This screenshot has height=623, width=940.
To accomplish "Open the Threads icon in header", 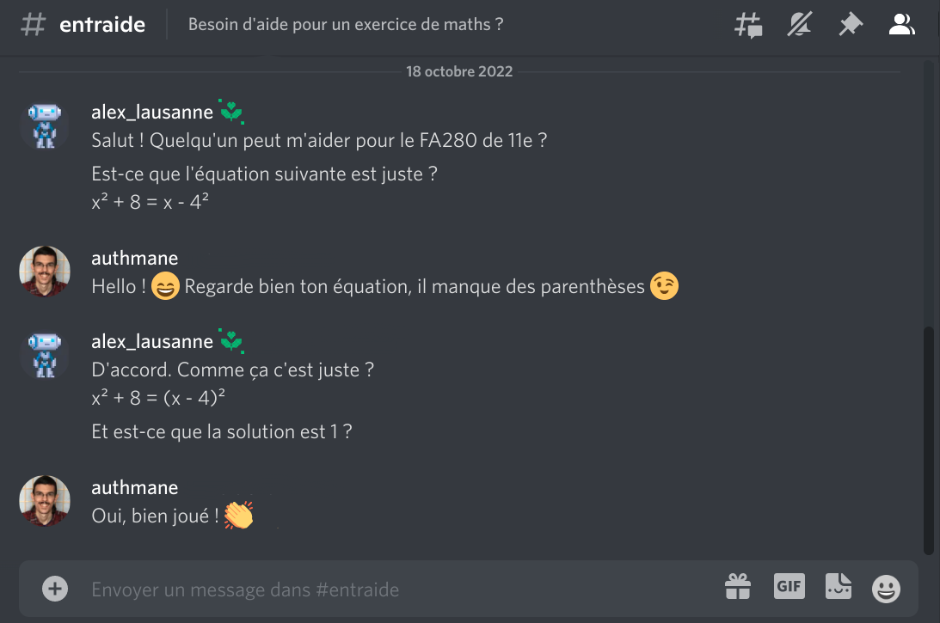I will pyautogui.click(x=748, y=25).
